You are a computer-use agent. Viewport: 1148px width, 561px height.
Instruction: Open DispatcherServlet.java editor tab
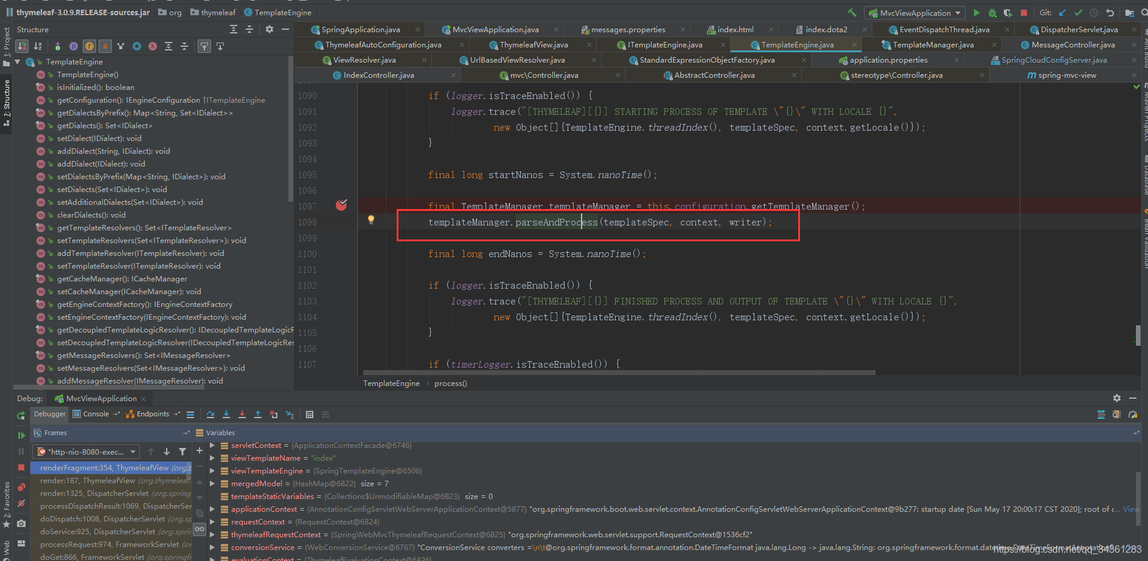coord(1079,30)
